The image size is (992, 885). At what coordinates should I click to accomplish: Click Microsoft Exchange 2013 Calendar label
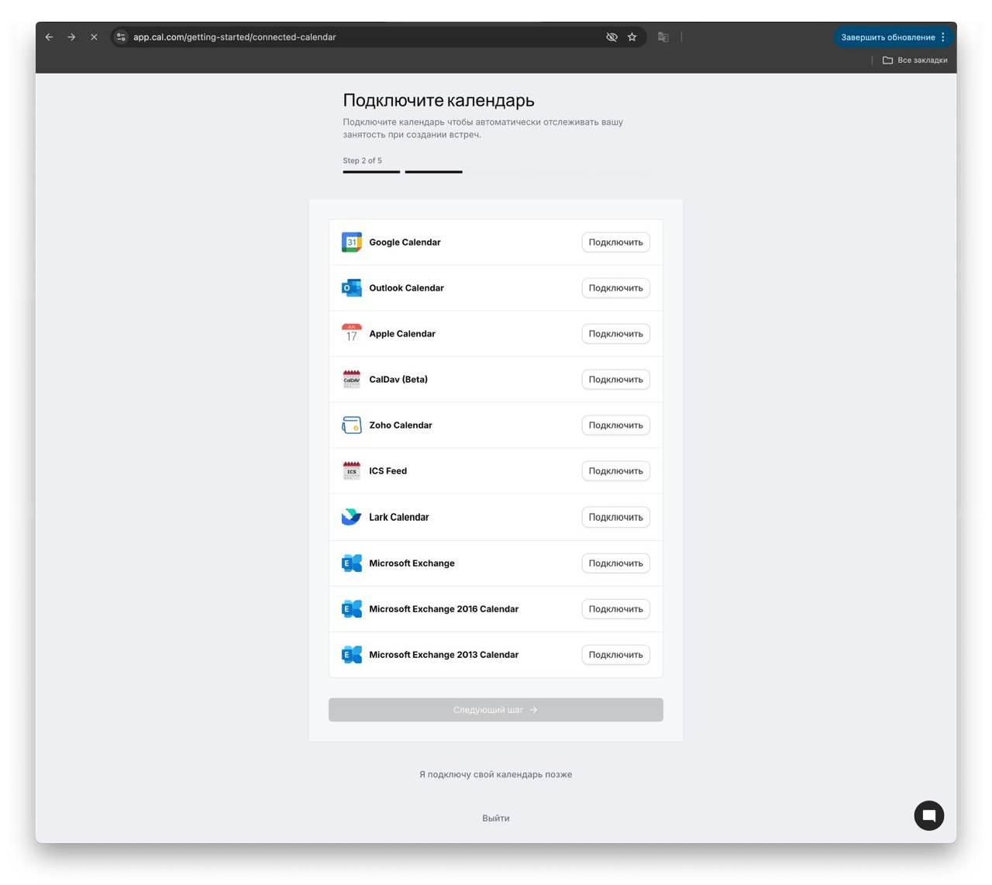[443, 655]
